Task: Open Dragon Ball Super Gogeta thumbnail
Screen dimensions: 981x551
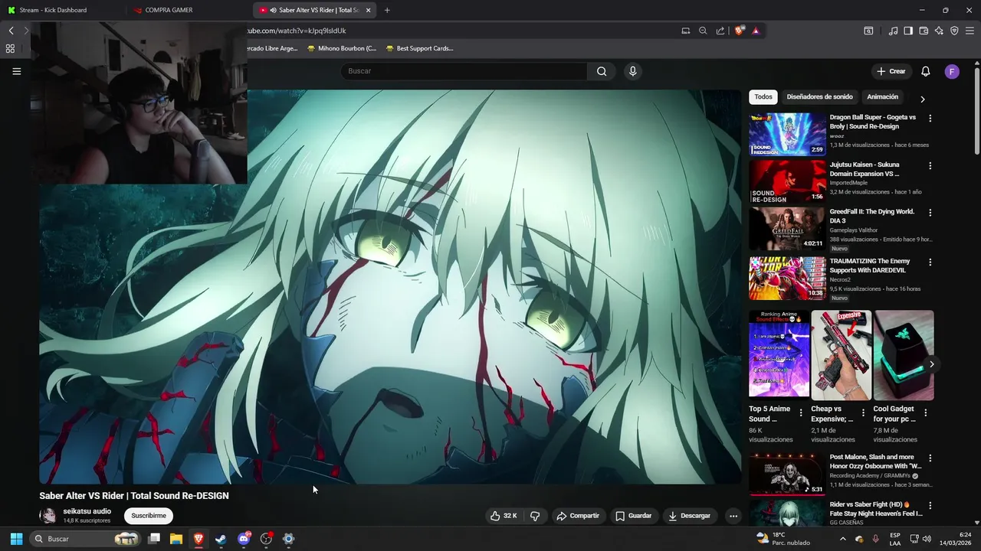Action: (x=787, y=134)
